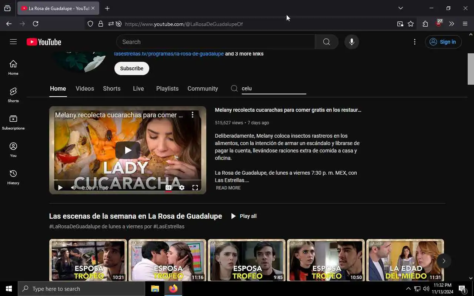Open the lasestrellas.tv channel link
This screenshot has width=474, height=296.
click(x=169, y=54)
